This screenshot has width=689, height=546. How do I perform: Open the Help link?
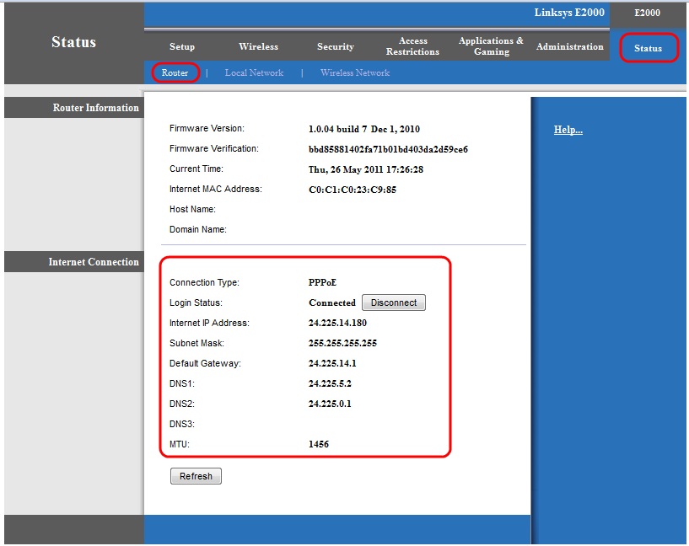568,129
